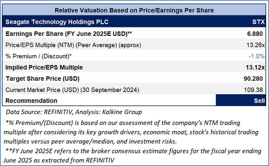Select the Implied Price/EPS Multiple label

(44, 68)
